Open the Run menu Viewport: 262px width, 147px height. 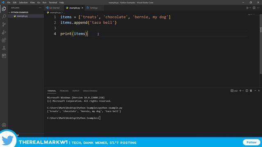45,2
